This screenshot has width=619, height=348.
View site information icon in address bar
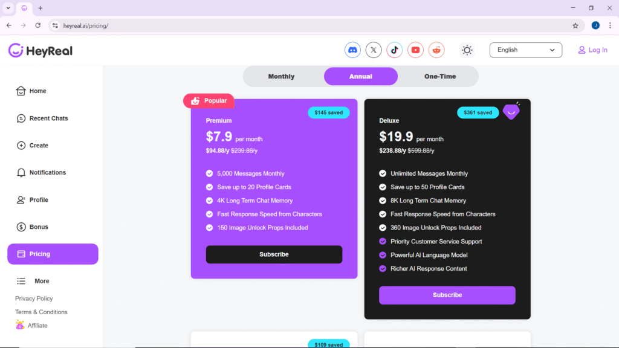55,25
